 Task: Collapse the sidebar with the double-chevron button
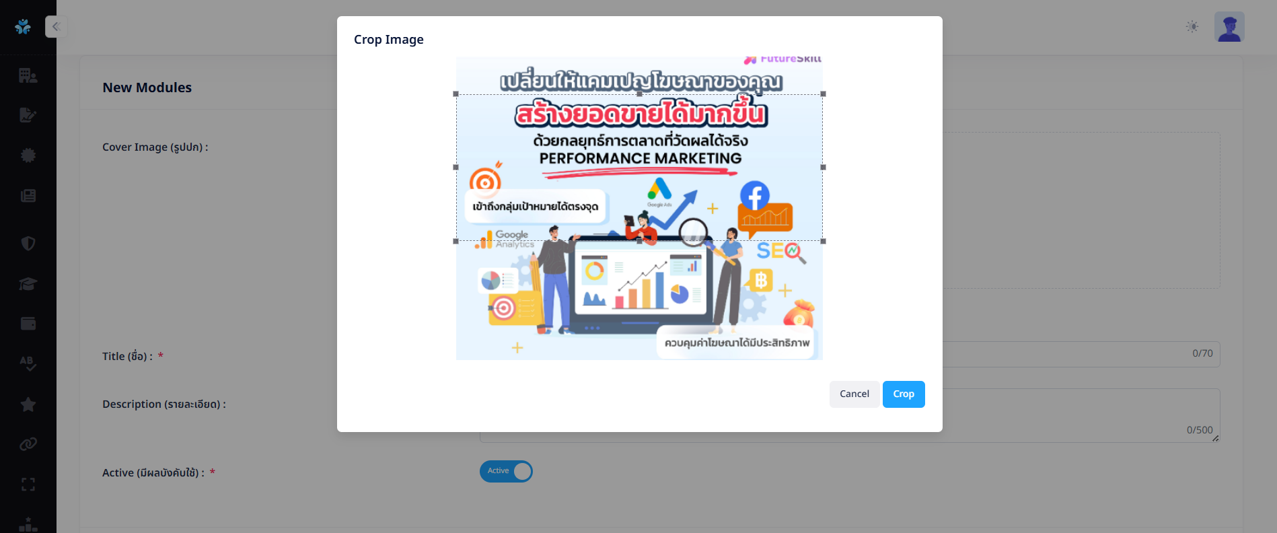pyautogui.click(x=56, y=27)
